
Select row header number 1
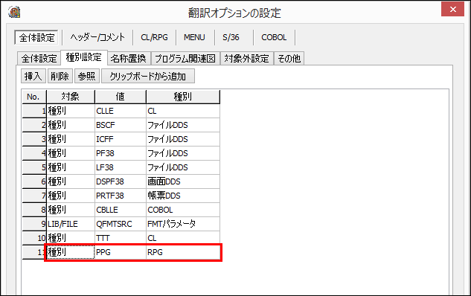[34, 111]
